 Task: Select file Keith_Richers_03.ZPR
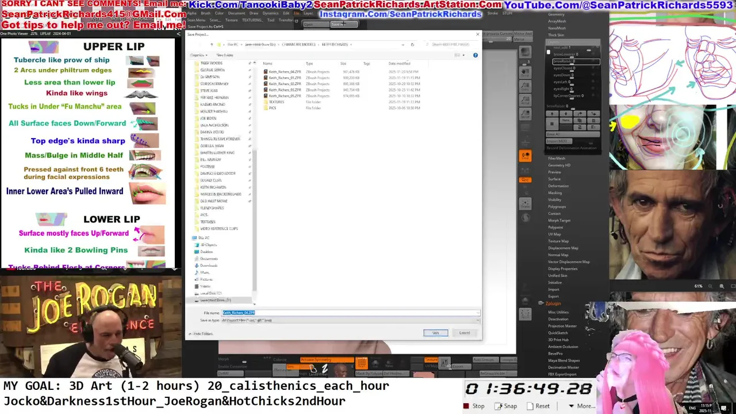click(285, 90)
